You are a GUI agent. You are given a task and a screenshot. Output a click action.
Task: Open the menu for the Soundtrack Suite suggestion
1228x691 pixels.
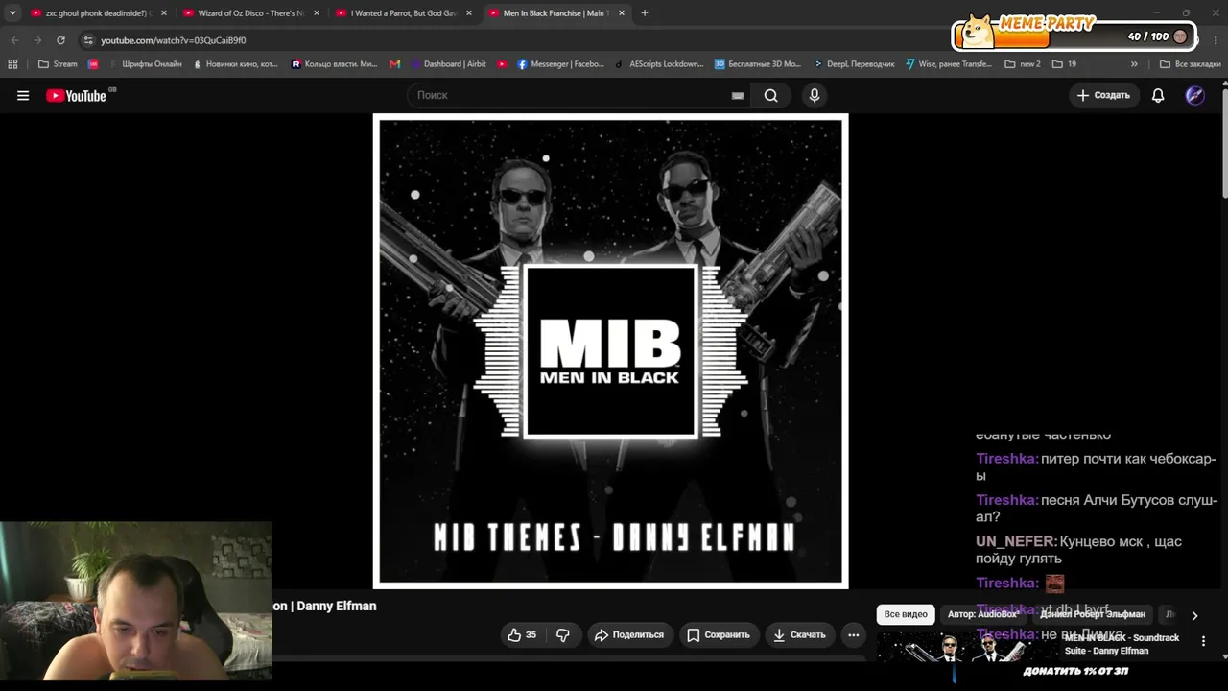click(x=1203, y=641)
